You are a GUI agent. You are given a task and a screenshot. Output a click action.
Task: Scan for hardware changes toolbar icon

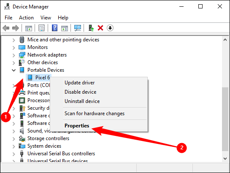(78, 28)
